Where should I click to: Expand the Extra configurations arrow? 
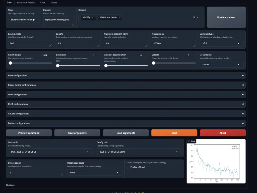242,76
